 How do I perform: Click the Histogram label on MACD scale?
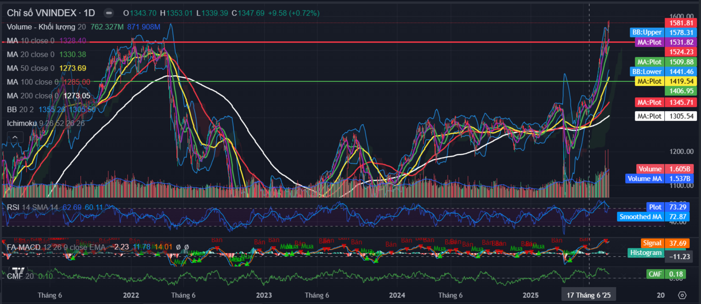click(x=645, y=253)
